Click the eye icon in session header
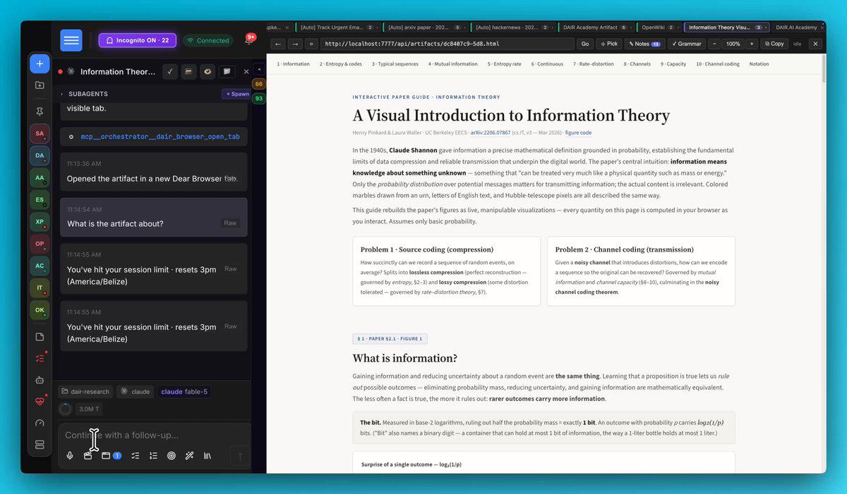Viewport: 847px width, 494px height. [208, 71]
